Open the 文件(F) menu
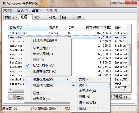Image resolution: width=139 pixels, height=113 pixels. [8, 10]
